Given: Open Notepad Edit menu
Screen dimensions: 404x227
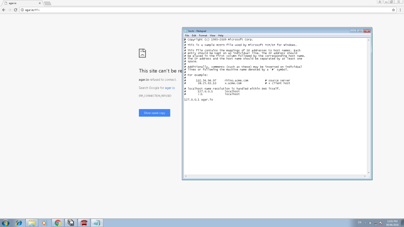Looking at the screenshot, I should 194,35.
